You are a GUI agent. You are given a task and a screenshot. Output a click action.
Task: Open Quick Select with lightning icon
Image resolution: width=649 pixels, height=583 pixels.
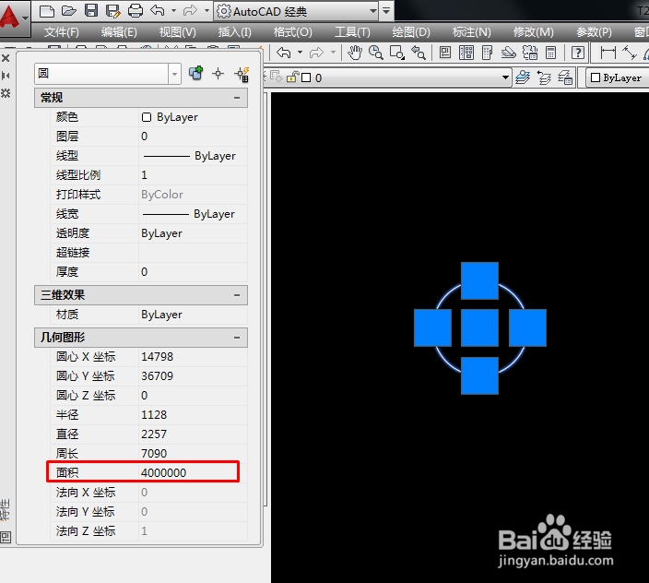(242, 74)
